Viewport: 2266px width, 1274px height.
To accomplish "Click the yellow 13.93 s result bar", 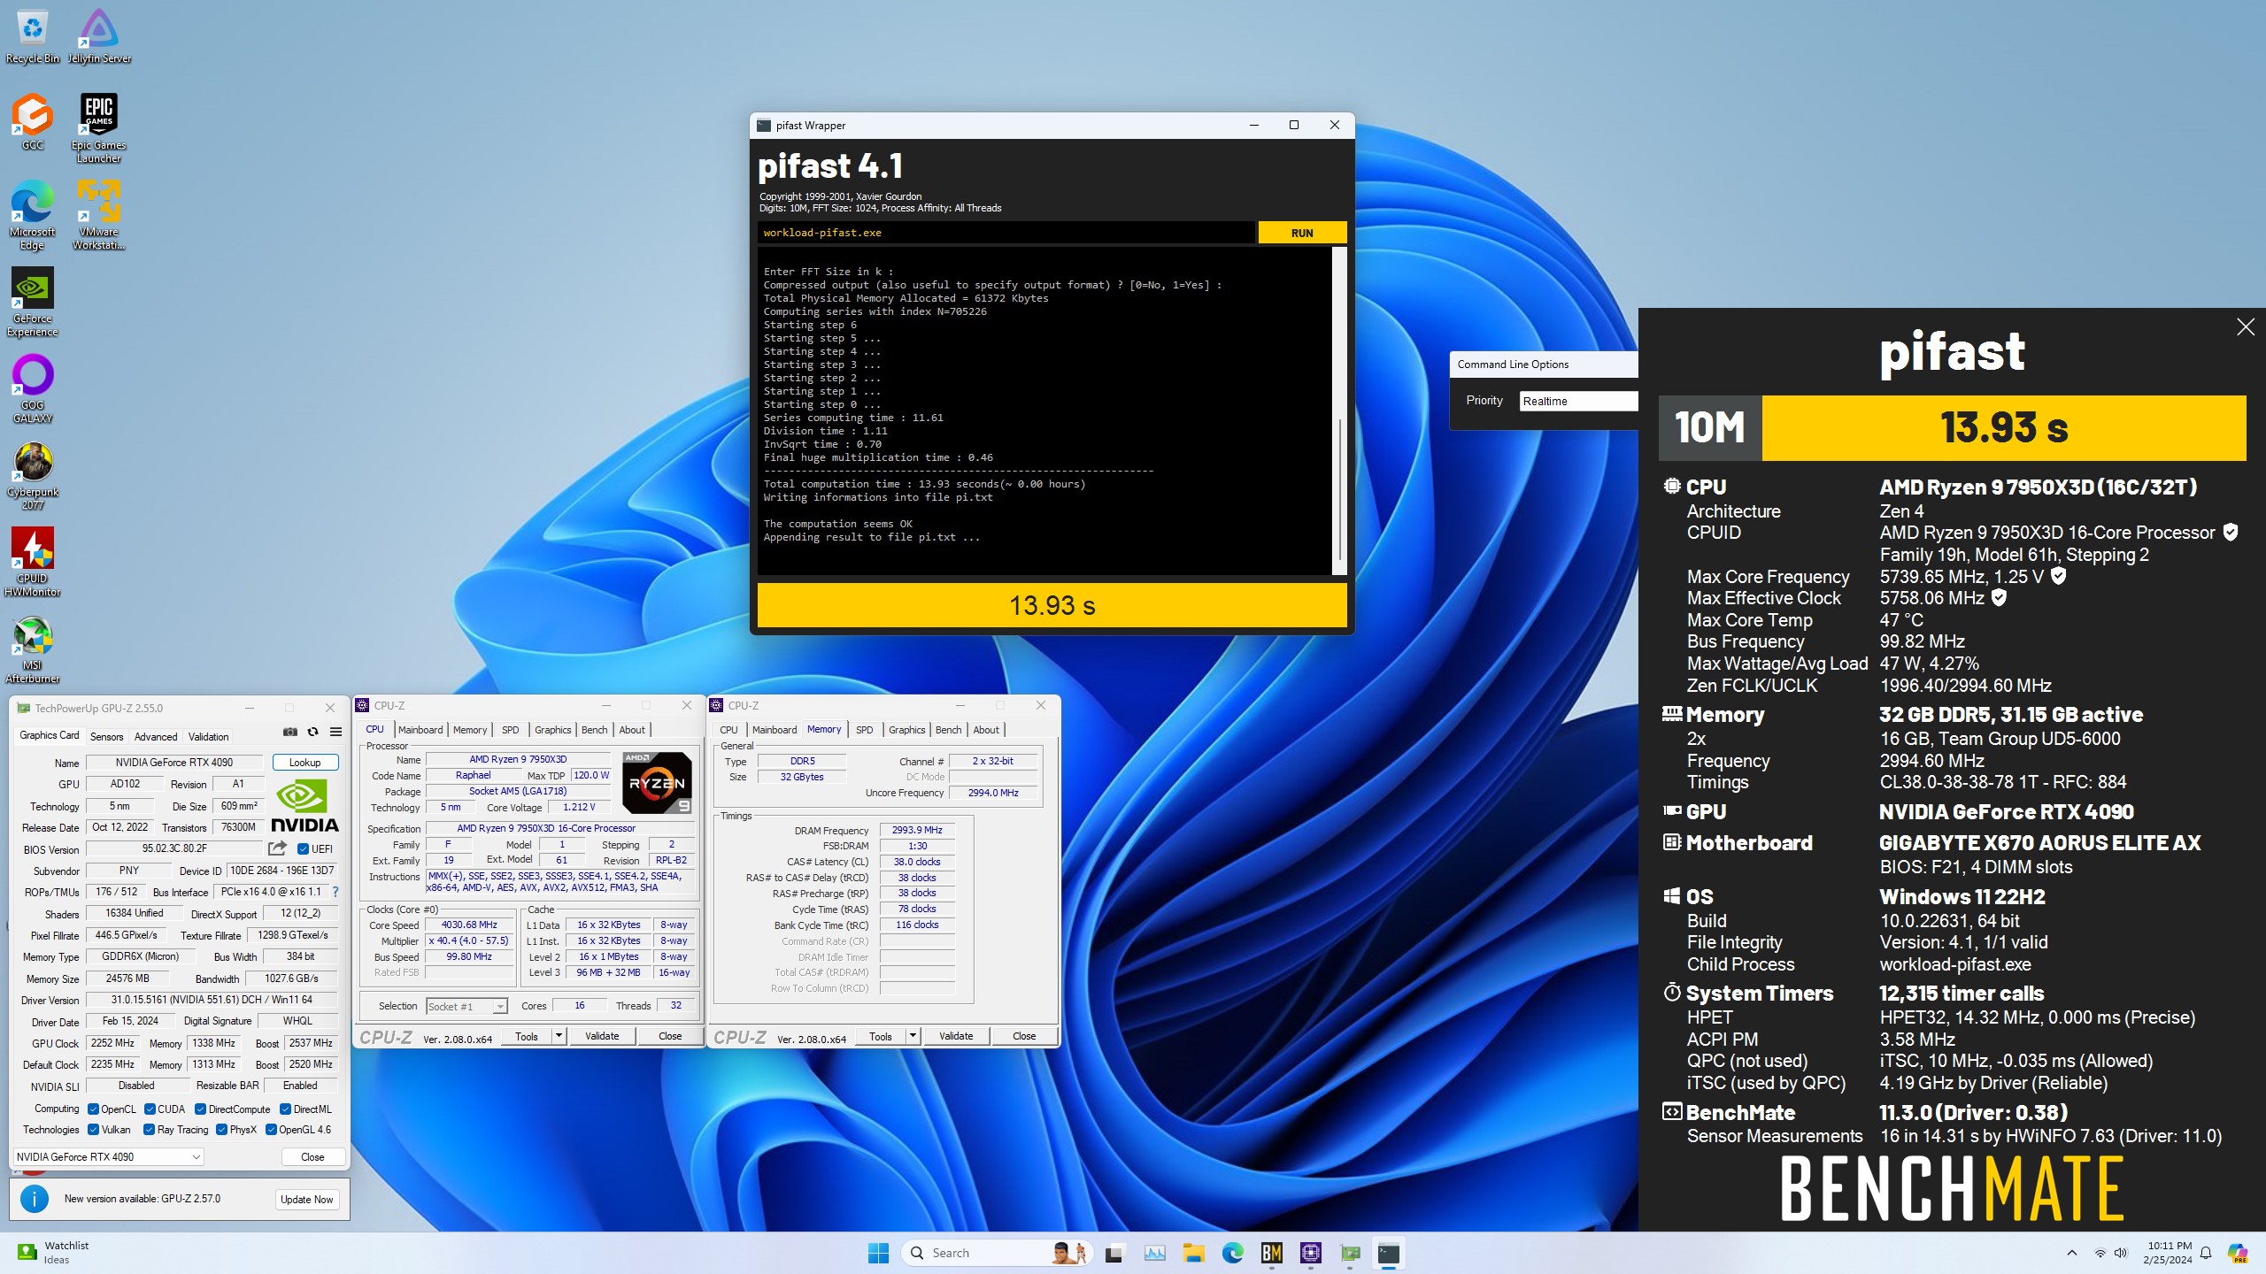I will click(x=1052, y=605).
